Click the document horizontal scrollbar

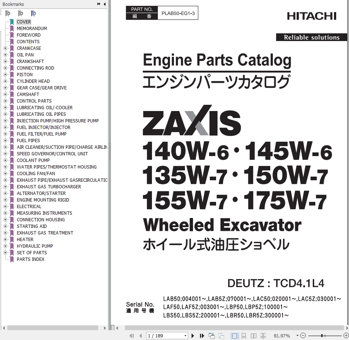coord(234,328)
